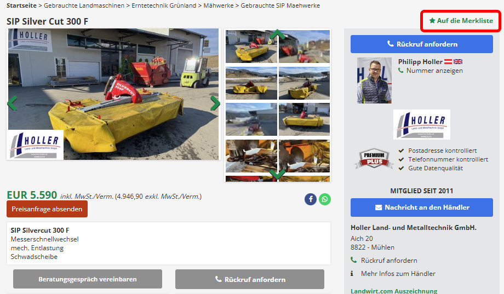Select left thumbnail in second row
This screenshot has width=504, height=294.
click(x=251, y=83)
